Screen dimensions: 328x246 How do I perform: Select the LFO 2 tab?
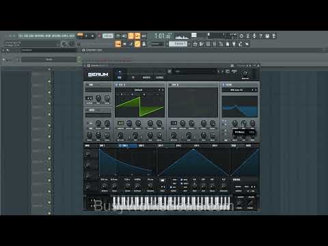point(178,146)
